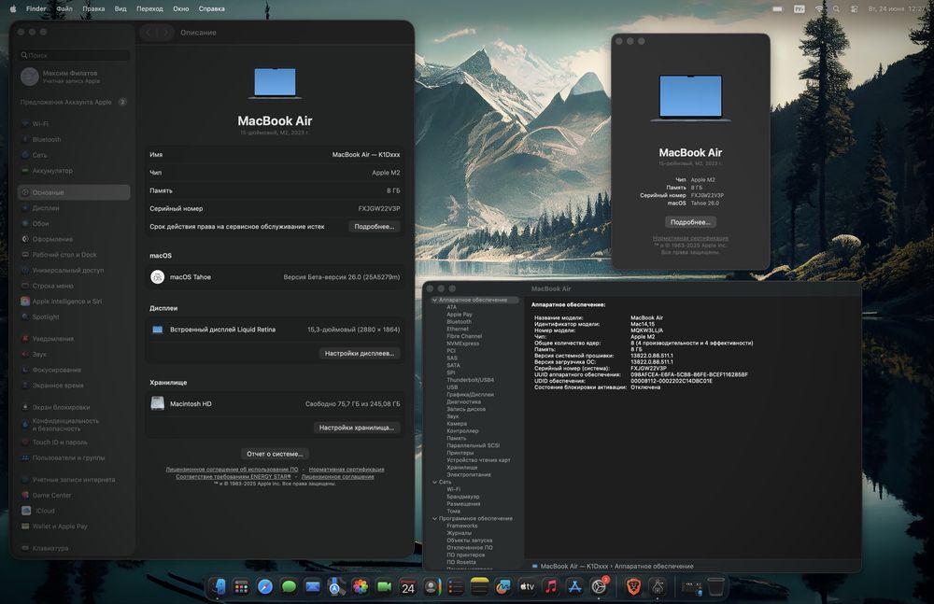Screen dimensions: 934x604
Task: Open Лицензионное соглашение об использовании ПО link
Action: (232, 470)
